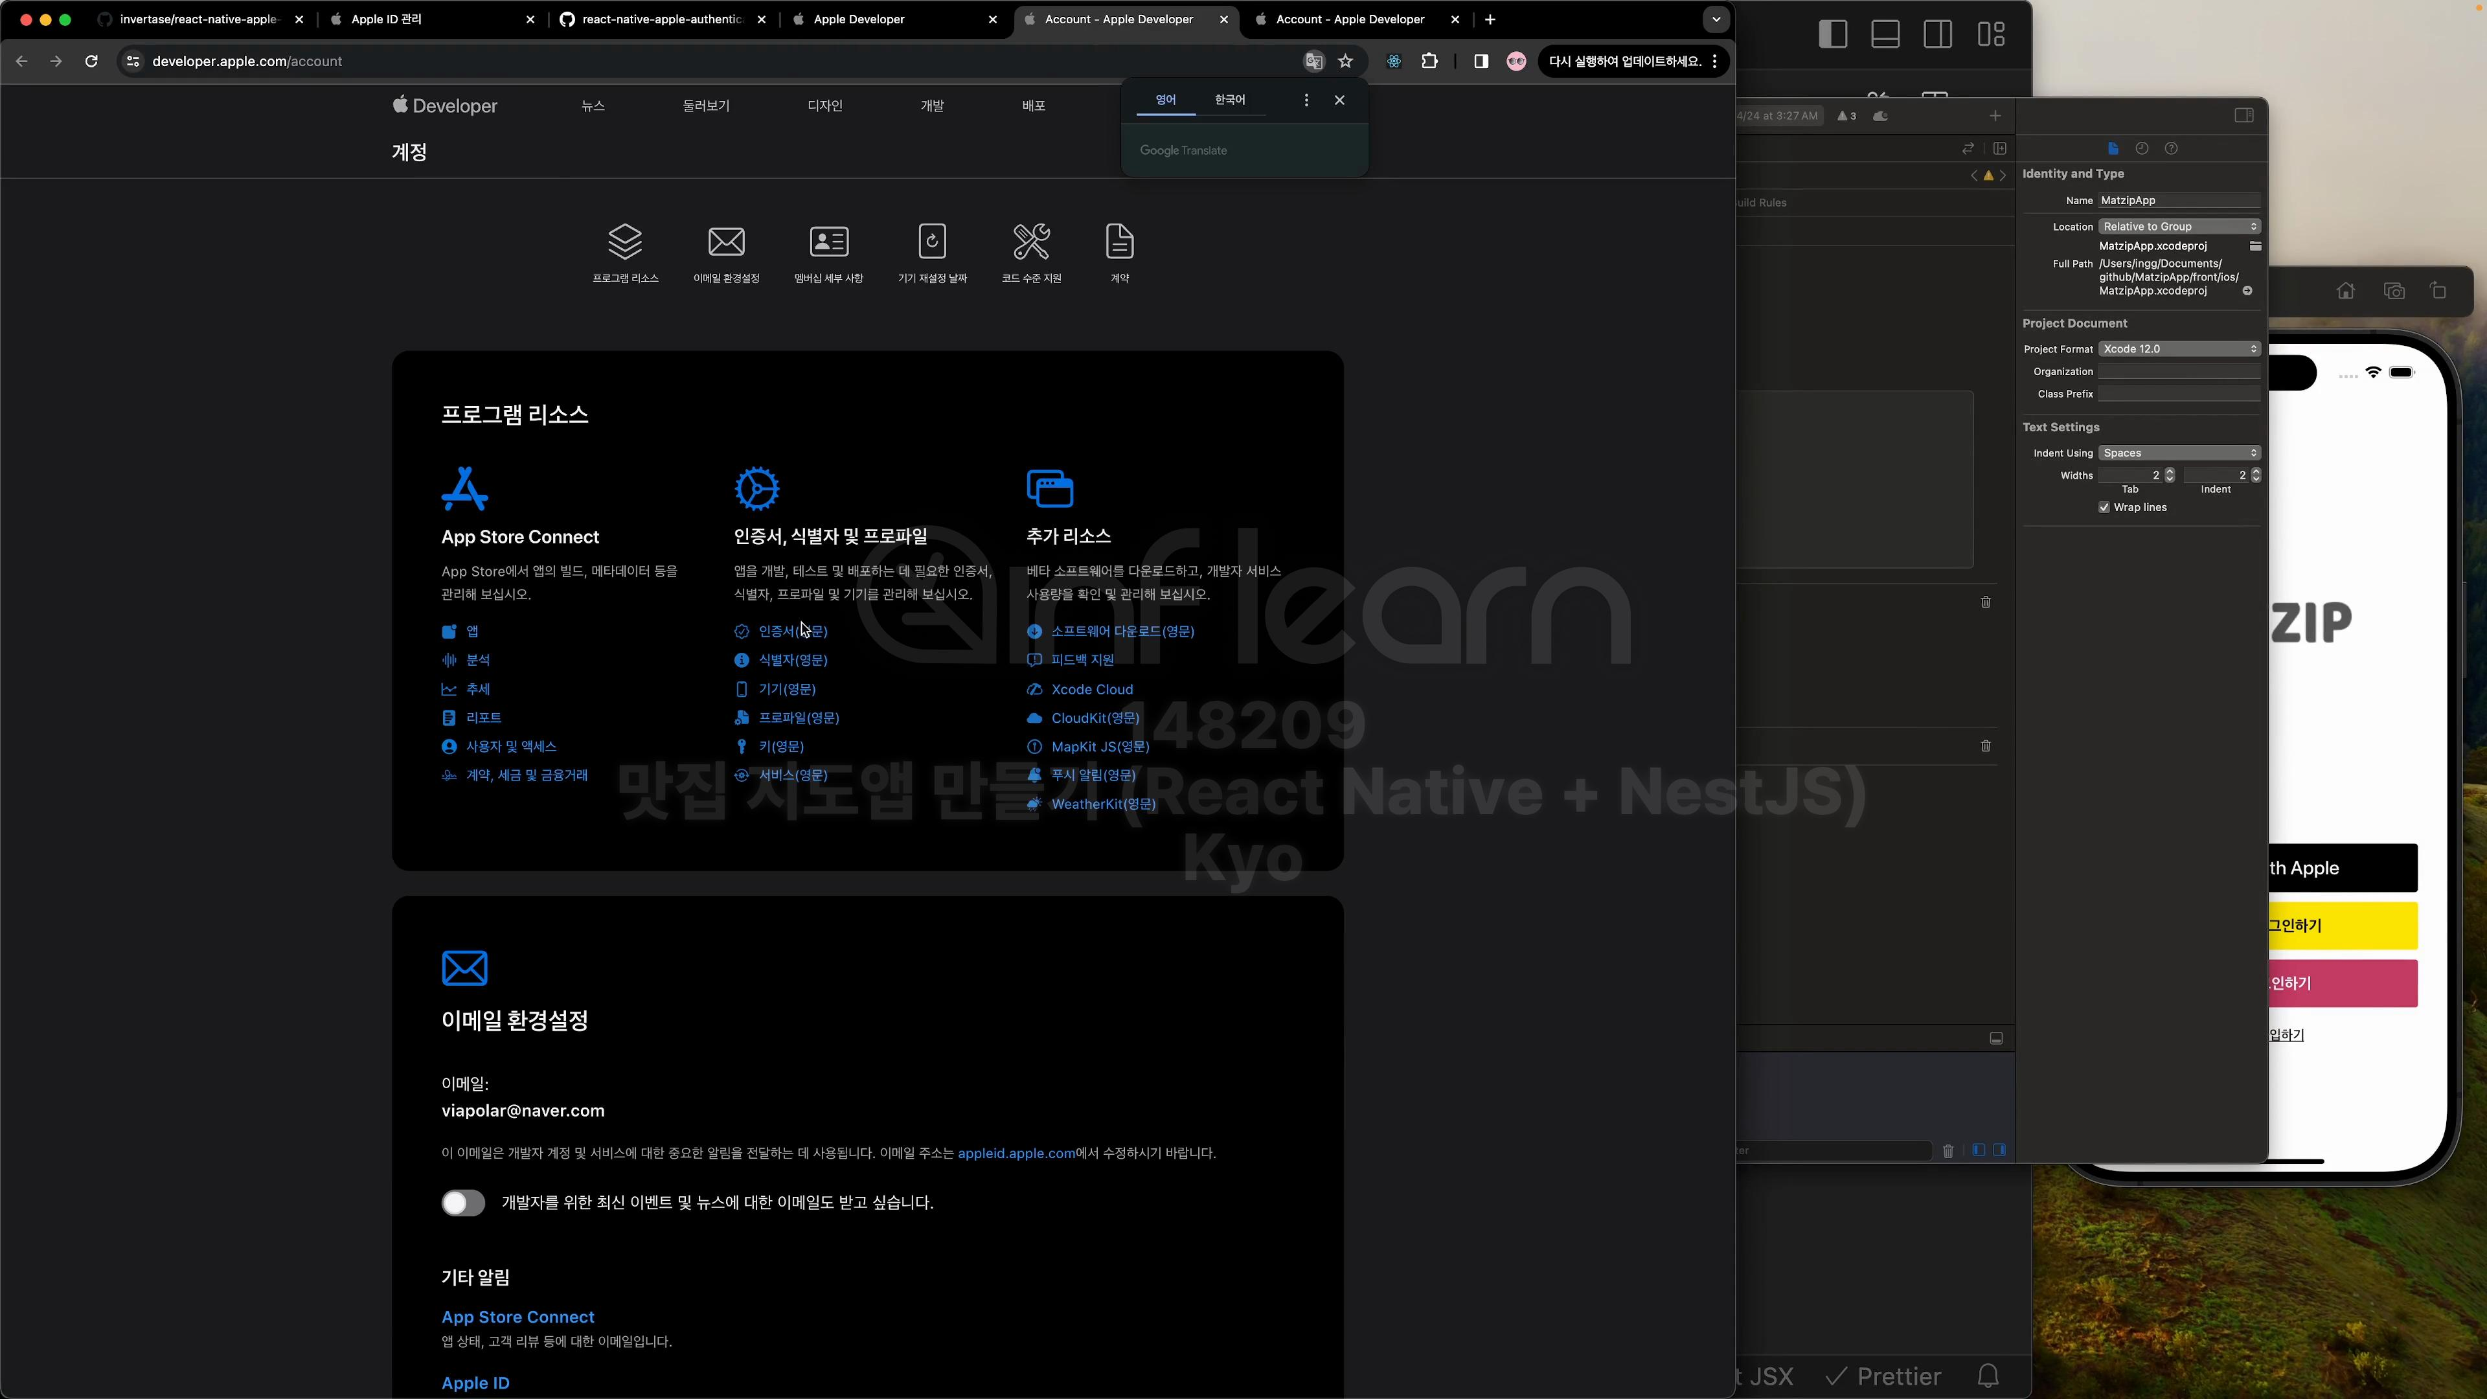Open the Location dropdown Relative to Group

pos(2179,227)
